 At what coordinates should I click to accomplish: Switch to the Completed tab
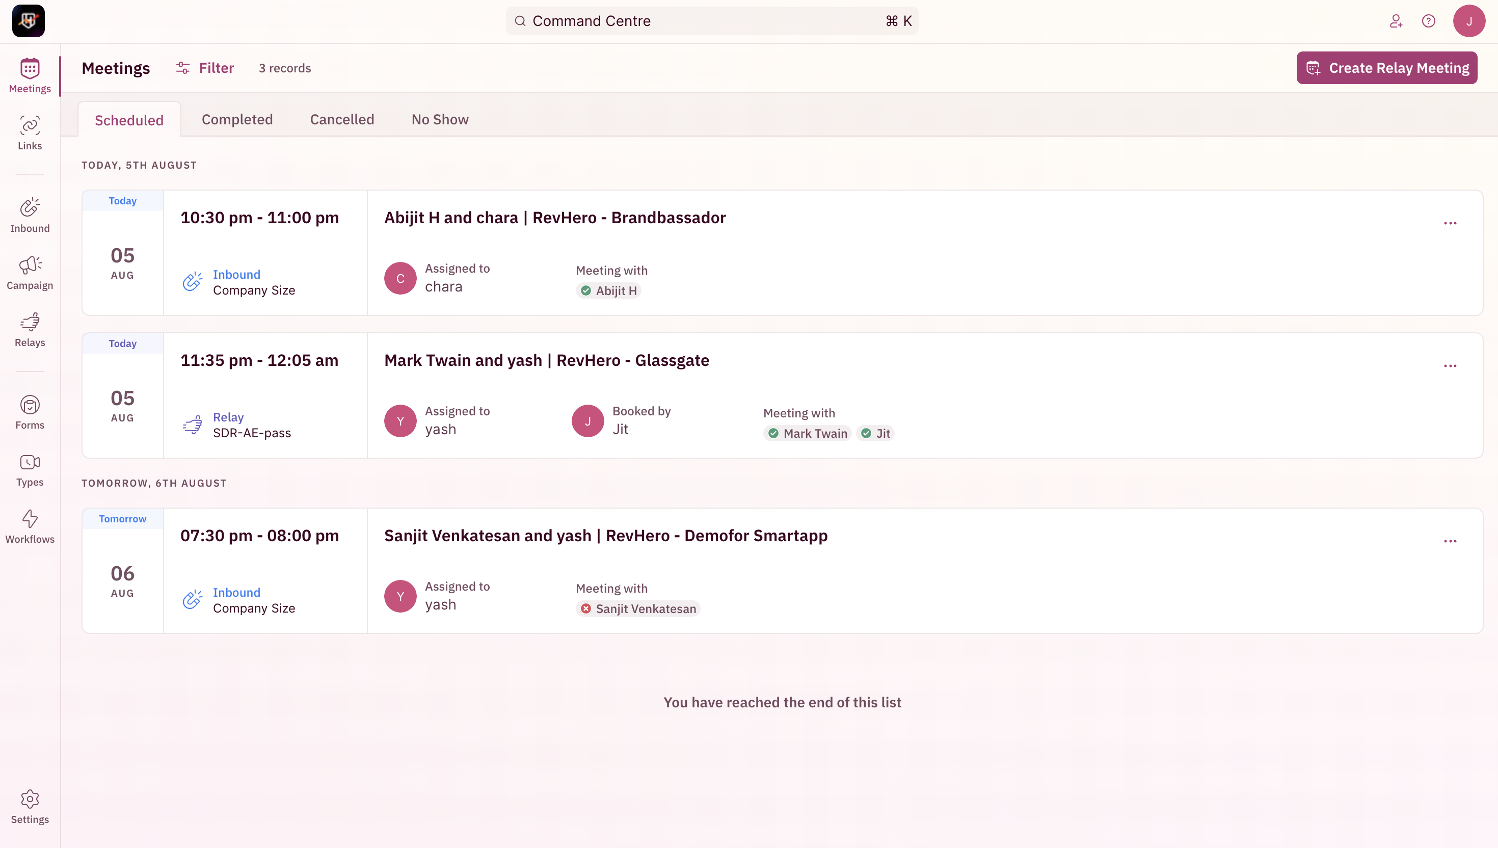(x=237, y=119)
